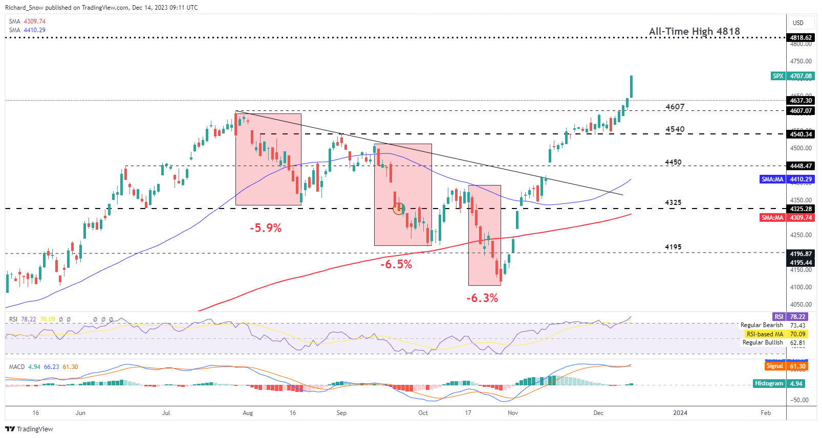Select the pink rectangle labeled -5.9%
This screenshot has width=822, height=438.
point(268,159)
